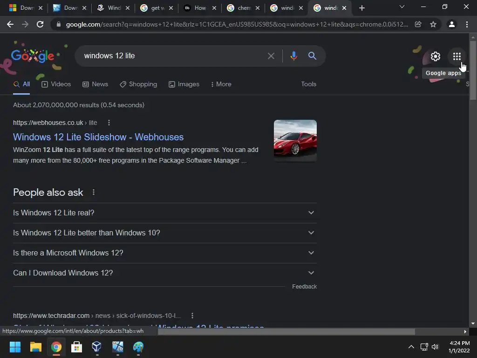
Task: Click the 'About 2,070,000,000 results' text
Action: tap(79, 105)
